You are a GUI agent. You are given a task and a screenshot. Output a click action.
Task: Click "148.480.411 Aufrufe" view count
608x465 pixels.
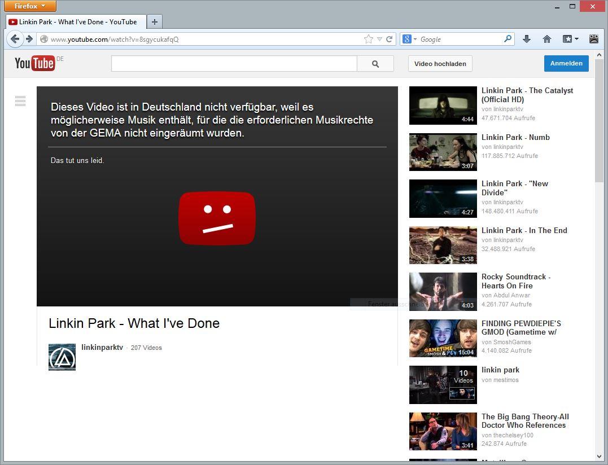510,211
